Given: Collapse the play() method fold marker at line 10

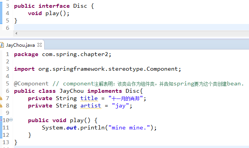Looking at the screenshot, I should [11, 120].
